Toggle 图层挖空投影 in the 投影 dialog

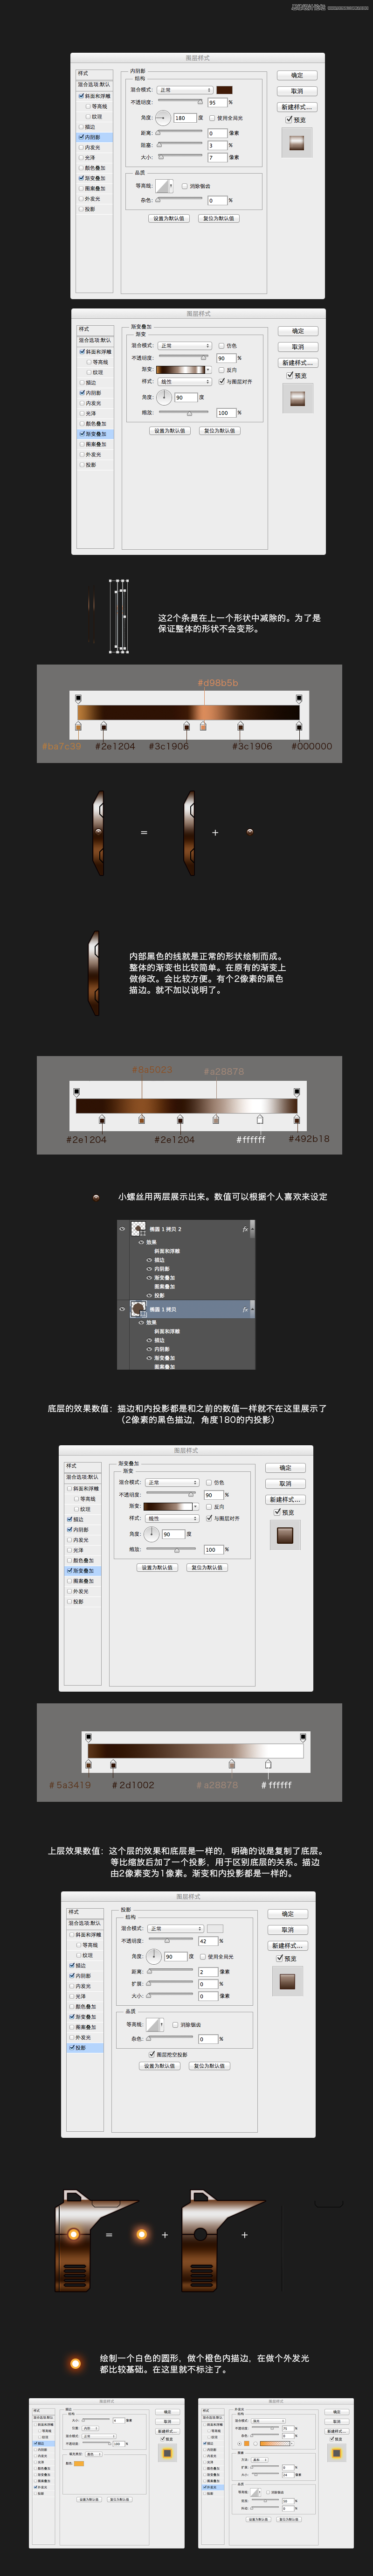point(151,2055)
